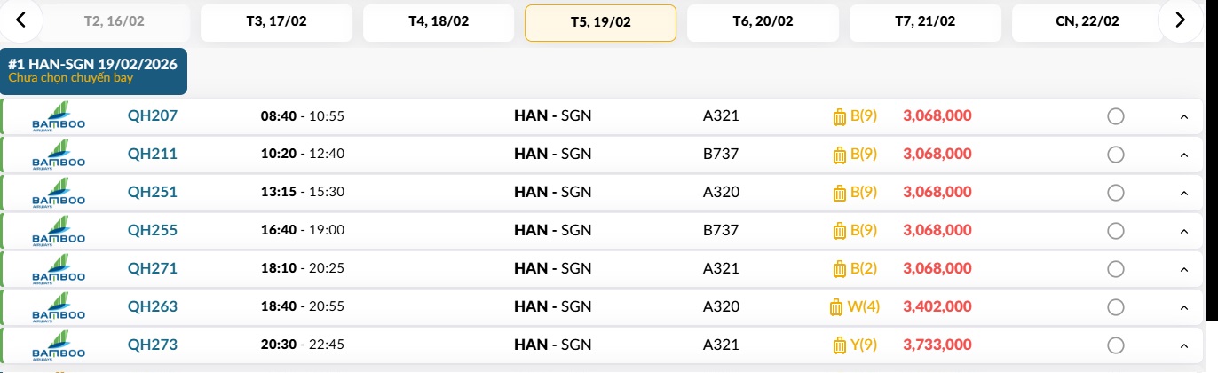Select the radio button for flight QH251

[x=1116, y=193]
